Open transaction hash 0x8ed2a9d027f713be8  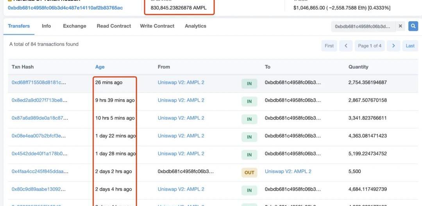click(39, 100)
